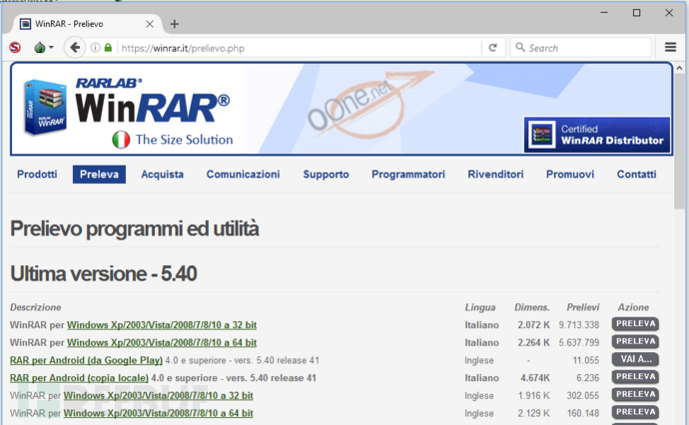
Task: Click the Lingua column header
Action: point(480,307)
